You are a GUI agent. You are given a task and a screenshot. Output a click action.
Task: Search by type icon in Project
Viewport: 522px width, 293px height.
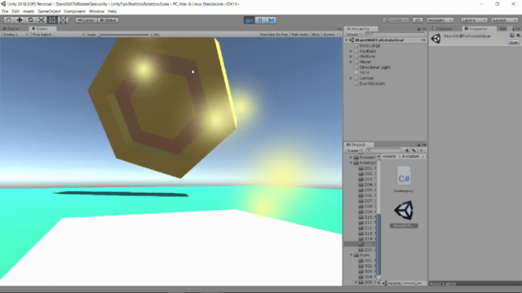tap(406, 151)
